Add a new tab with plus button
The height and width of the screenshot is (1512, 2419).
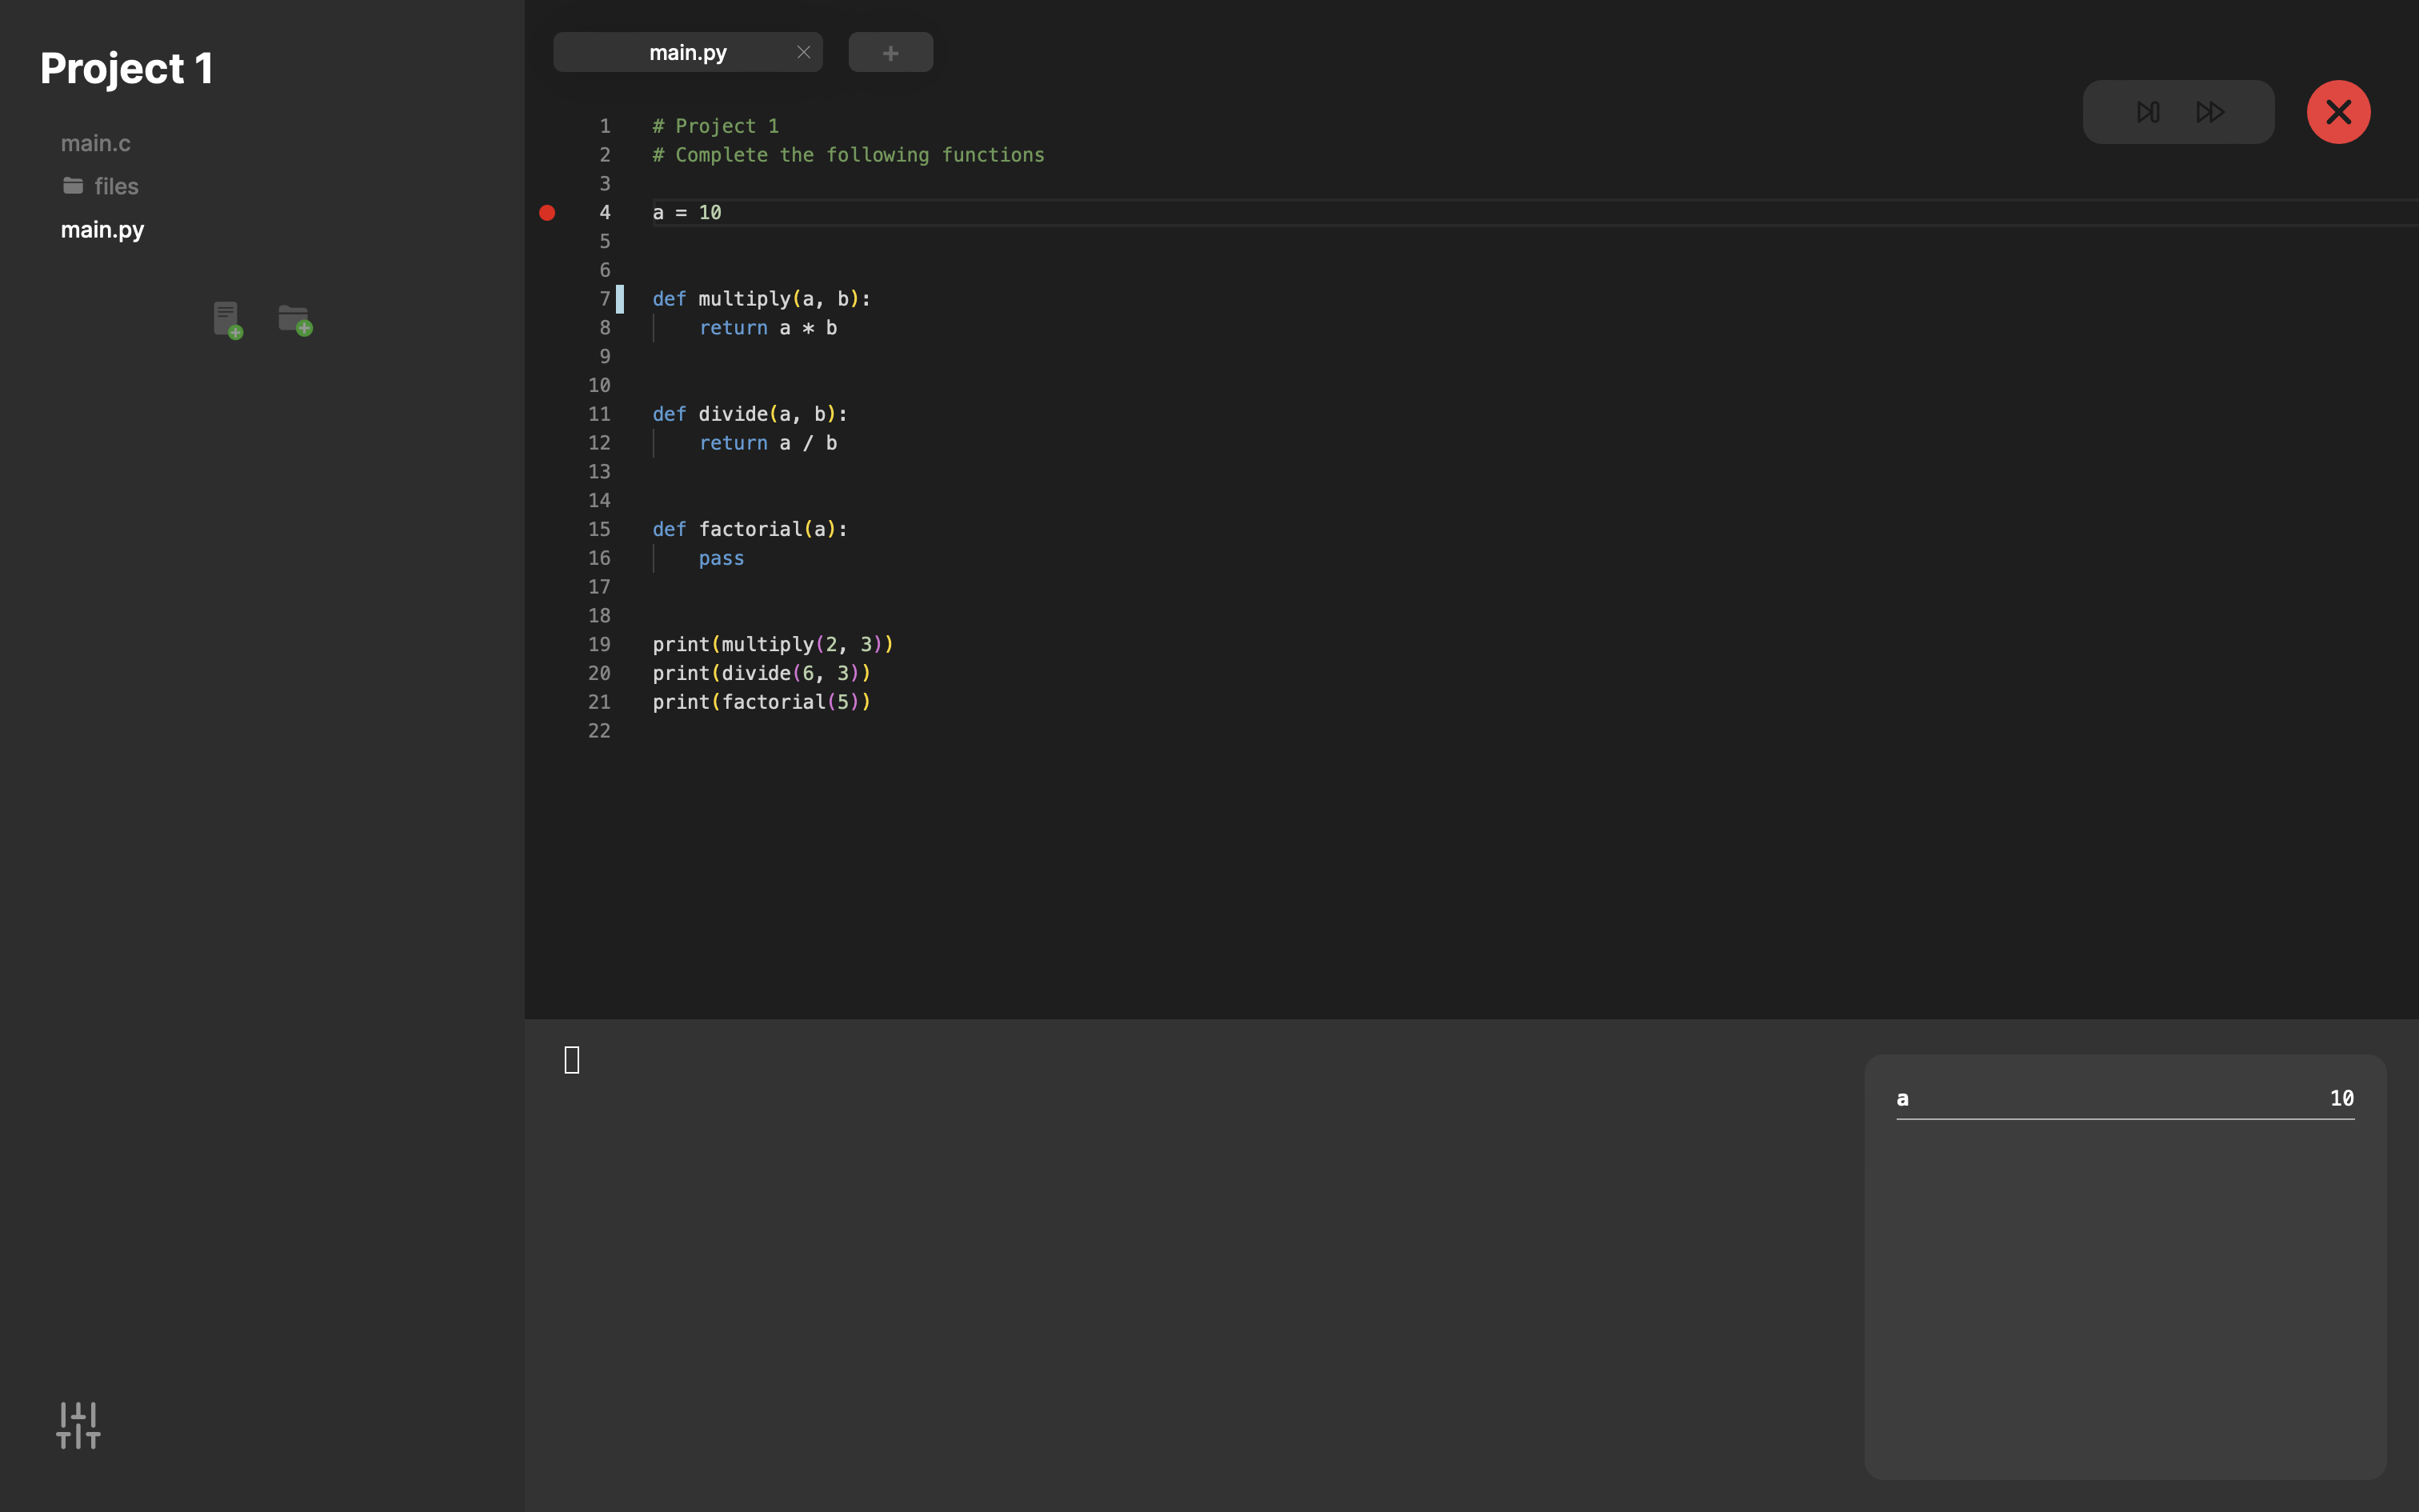(890, 52)
